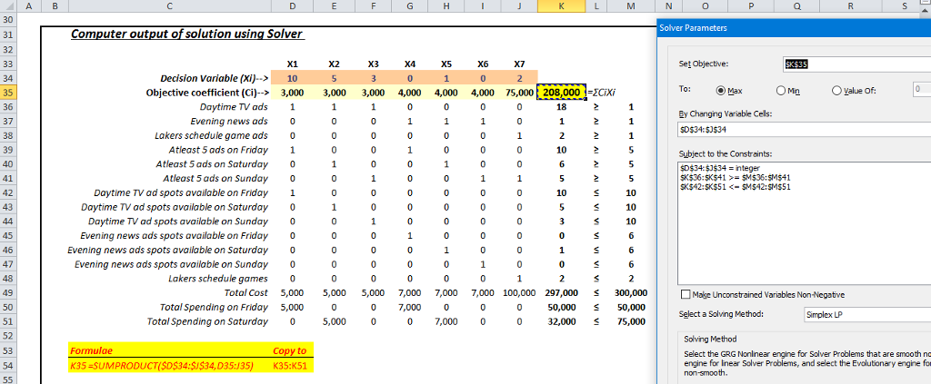The image size is (931, 384).
Task: Select column D header
Action: tap(291, 5)
